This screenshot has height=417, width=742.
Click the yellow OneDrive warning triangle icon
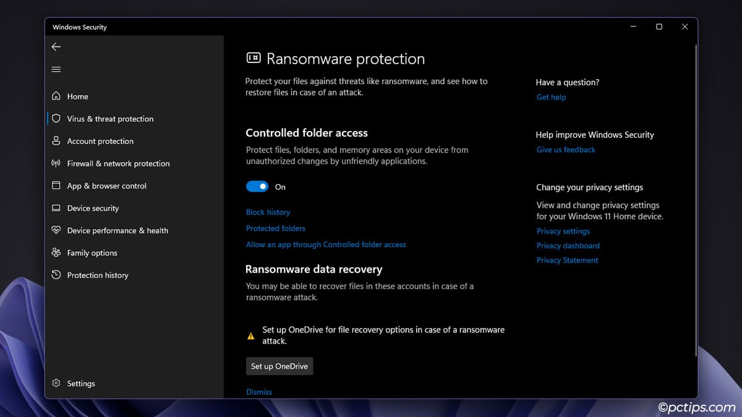click(x=251, y=336)
